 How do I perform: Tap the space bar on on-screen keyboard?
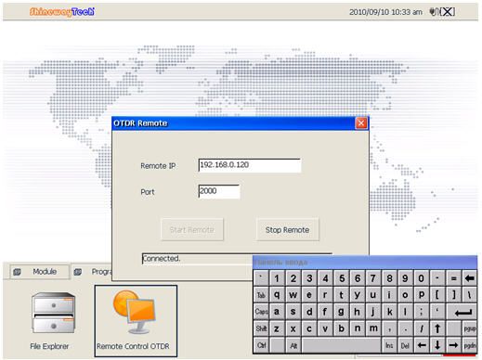point(341,345)
